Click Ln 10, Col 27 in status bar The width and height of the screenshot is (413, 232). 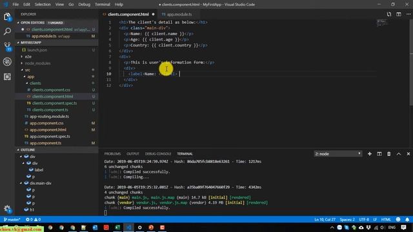tap(325, 219)
